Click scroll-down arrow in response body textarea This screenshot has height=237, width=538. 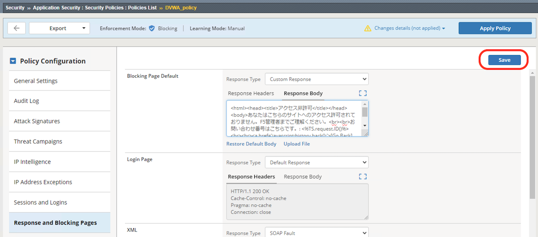click(365, 126)
